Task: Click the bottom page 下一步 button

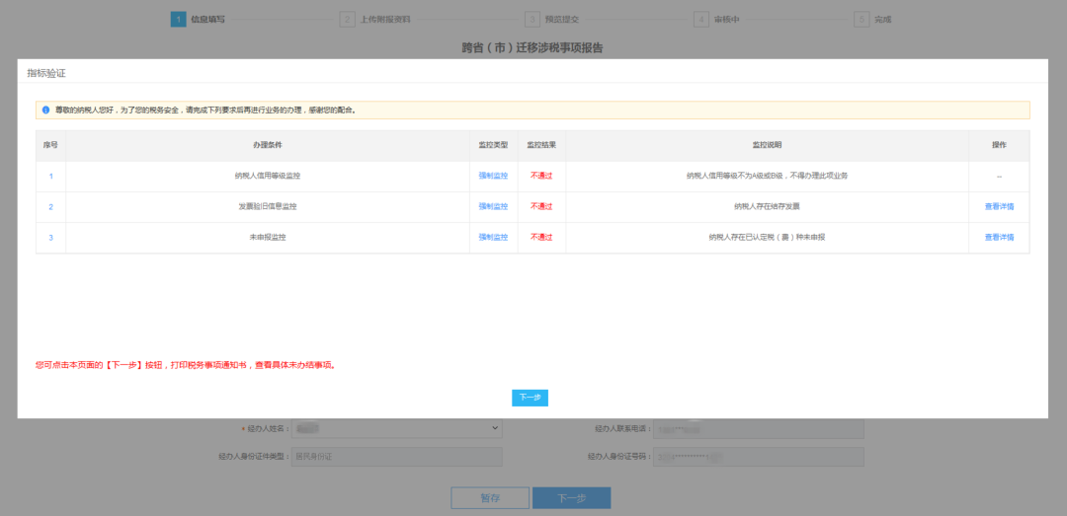Action: (571, 498)
